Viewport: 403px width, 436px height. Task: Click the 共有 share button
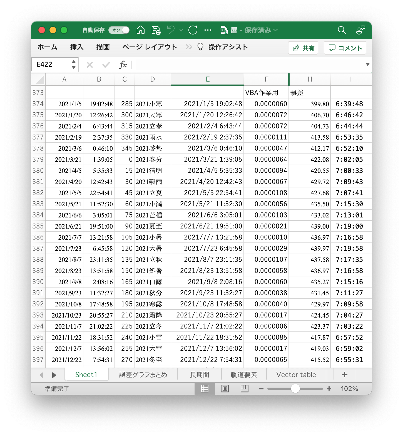click(303, 48)
